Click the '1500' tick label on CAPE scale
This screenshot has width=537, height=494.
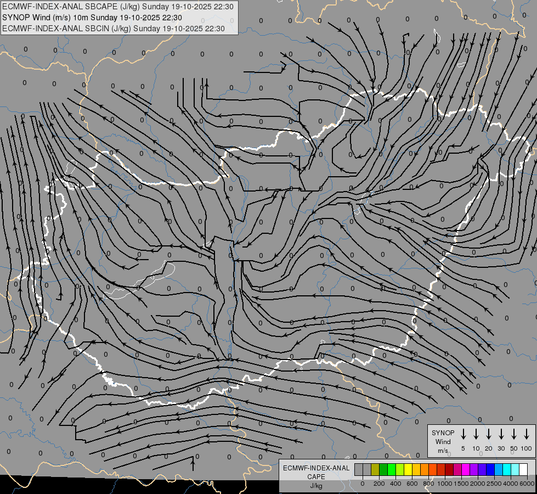461,484
